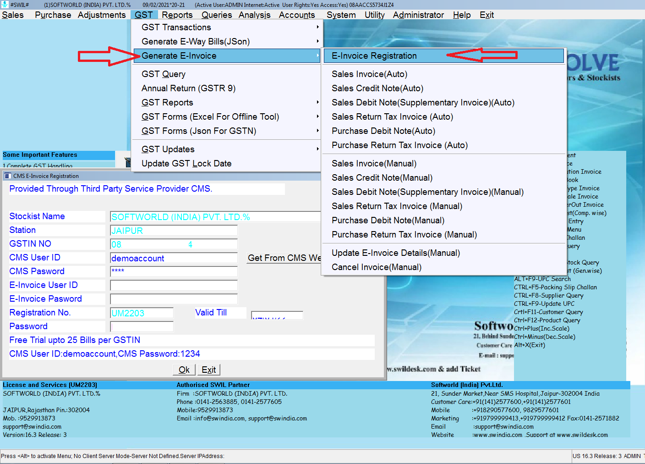Expand Generate E-Way Bills(JSon) submenu
The image size is (645, 464).
coord(227,42)
